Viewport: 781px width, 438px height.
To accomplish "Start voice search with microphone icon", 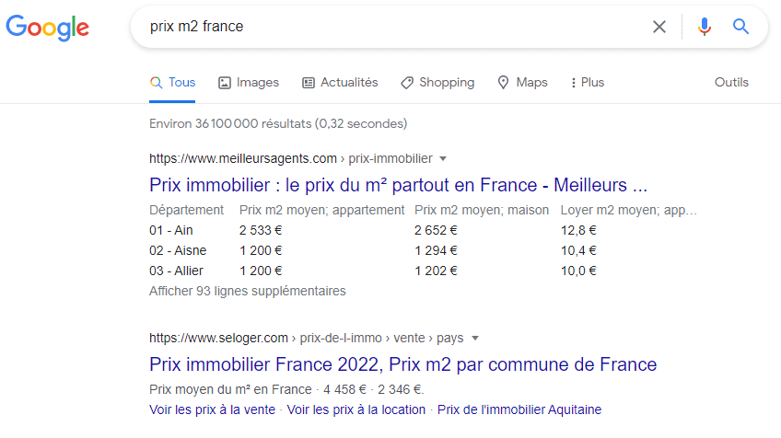I will (x=704, y=27).
